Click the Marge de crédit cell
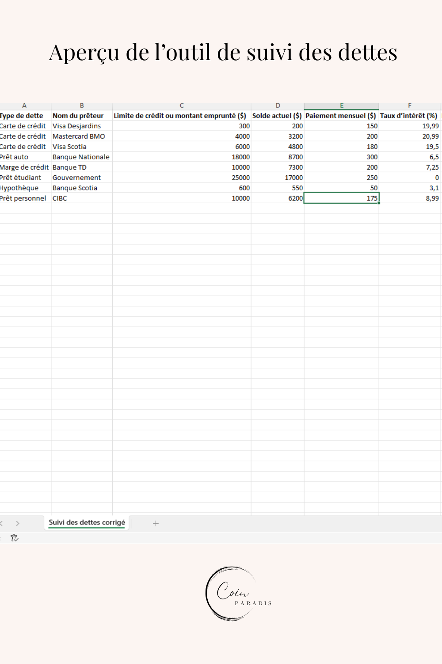 (x=25, y=167)
